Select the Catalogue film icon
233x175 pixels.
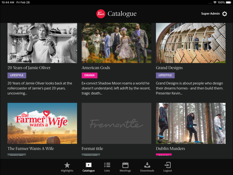click(x=89, y=165)
